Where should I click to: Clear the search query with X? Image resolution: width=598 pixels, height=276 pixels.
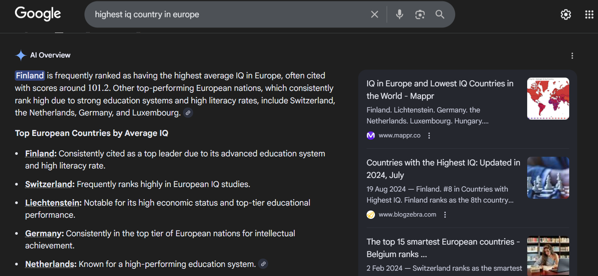pyautogui.click(x=374, y=14)
